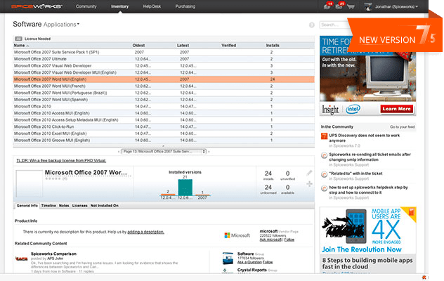Open the Community menu

tap(86, 6)
